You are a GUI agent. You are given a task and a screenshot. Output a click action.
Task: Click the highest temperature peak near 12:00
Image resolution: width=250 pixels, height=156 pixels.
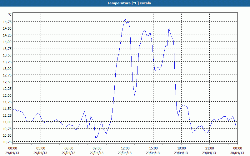pyautogui.click(x=125, y=19)
